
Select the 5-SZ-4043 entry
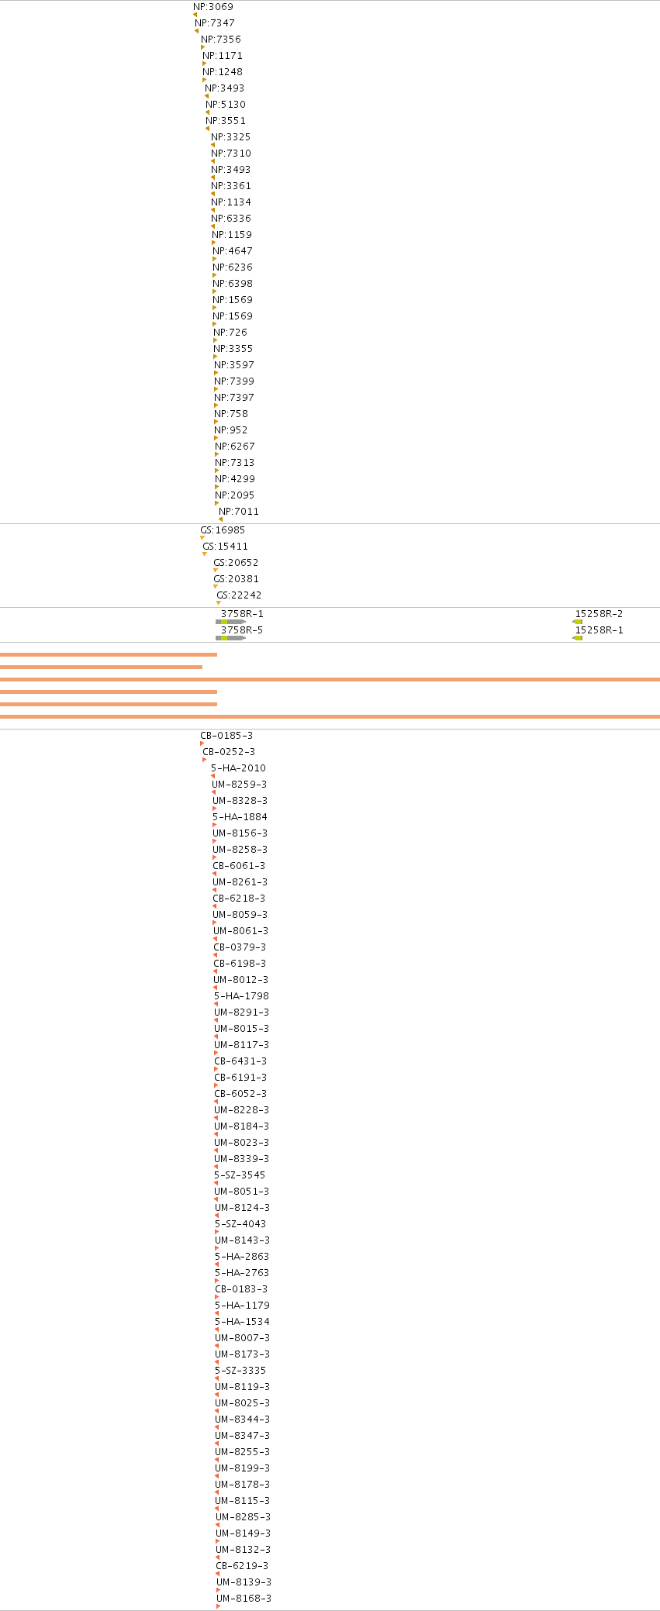pos(240,1224)
